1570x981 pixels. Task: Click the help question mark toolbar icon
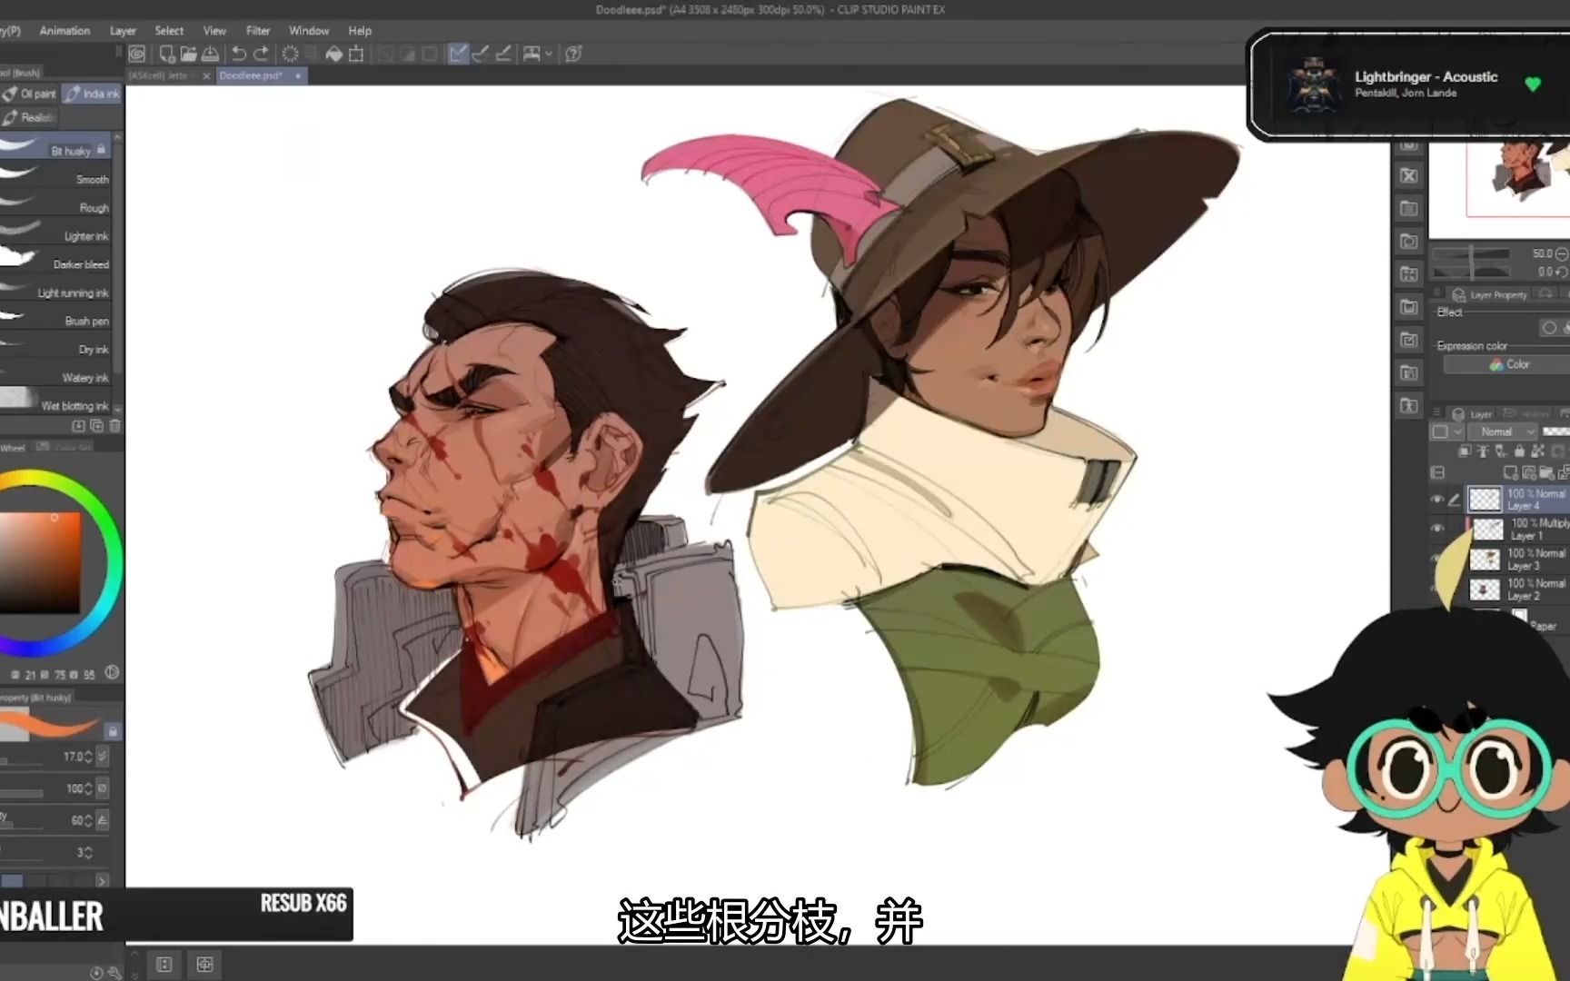click(x=573, y=54)
